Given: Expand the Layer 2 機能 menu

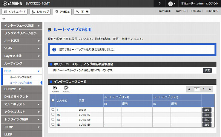Looking at the screenshot, I should point(22,56).
